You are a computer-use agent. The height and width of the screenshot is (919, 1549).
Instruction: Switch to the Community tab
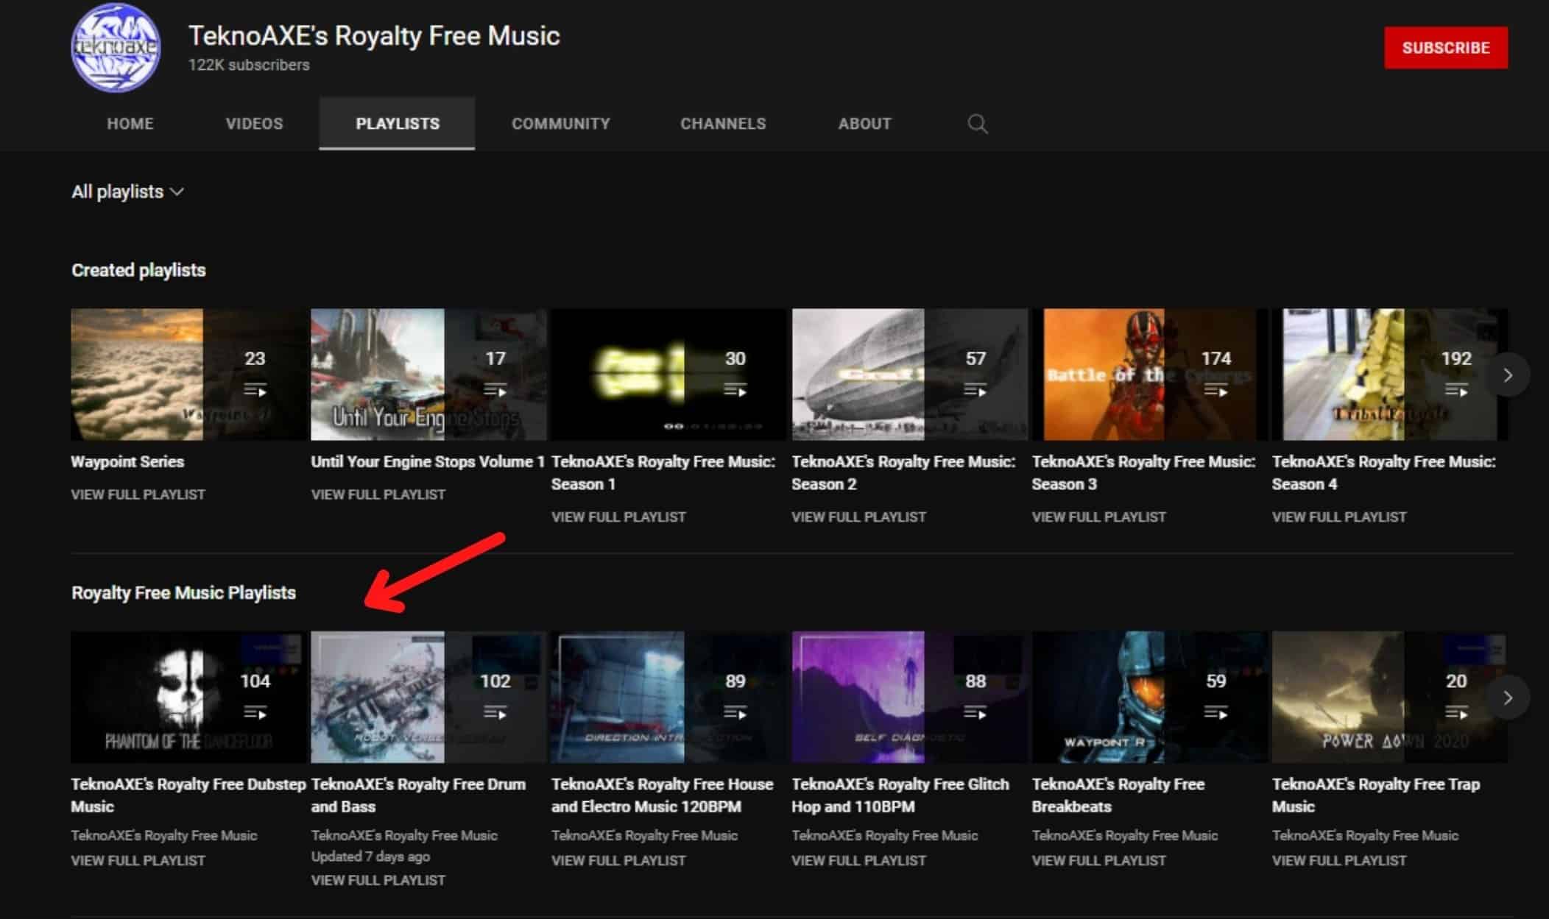pos(560,123)
